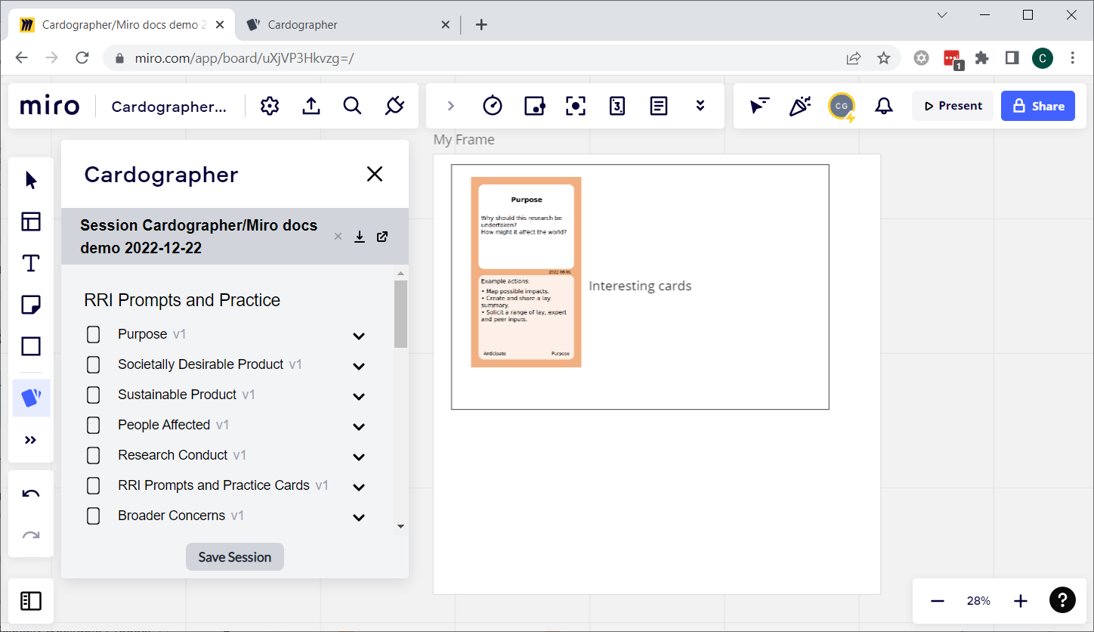Screen dimensions: 1094x632
Task: Expand RRI Prompts and Practice Cards details
Action: pyautogui.click(x=359, y=487)
